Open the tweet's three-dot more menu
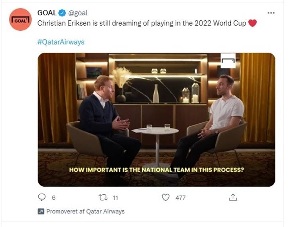The width and height of the screenshot is (291, 227). point(271,13)
